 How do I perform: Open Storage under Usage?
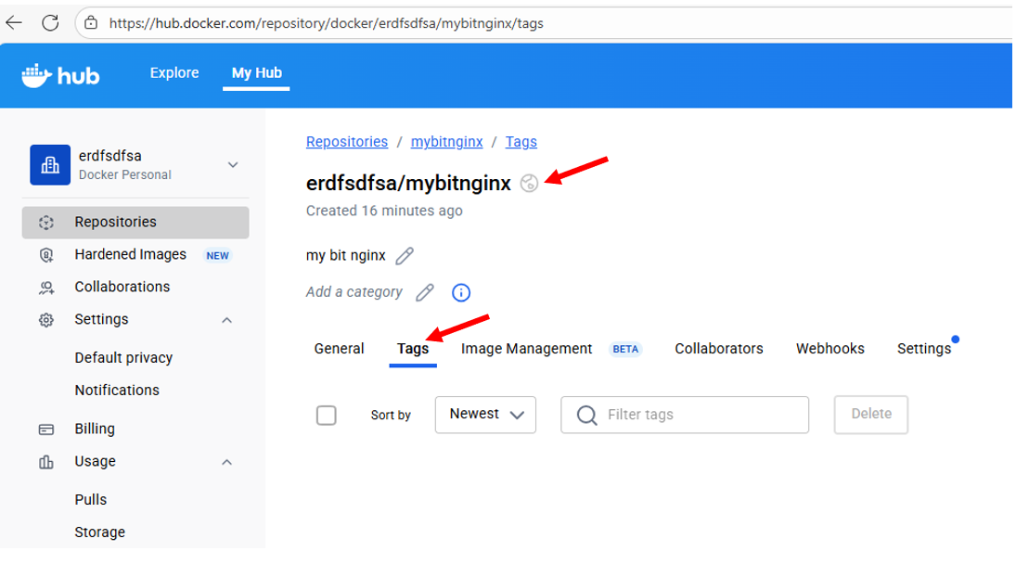point(100,532)
